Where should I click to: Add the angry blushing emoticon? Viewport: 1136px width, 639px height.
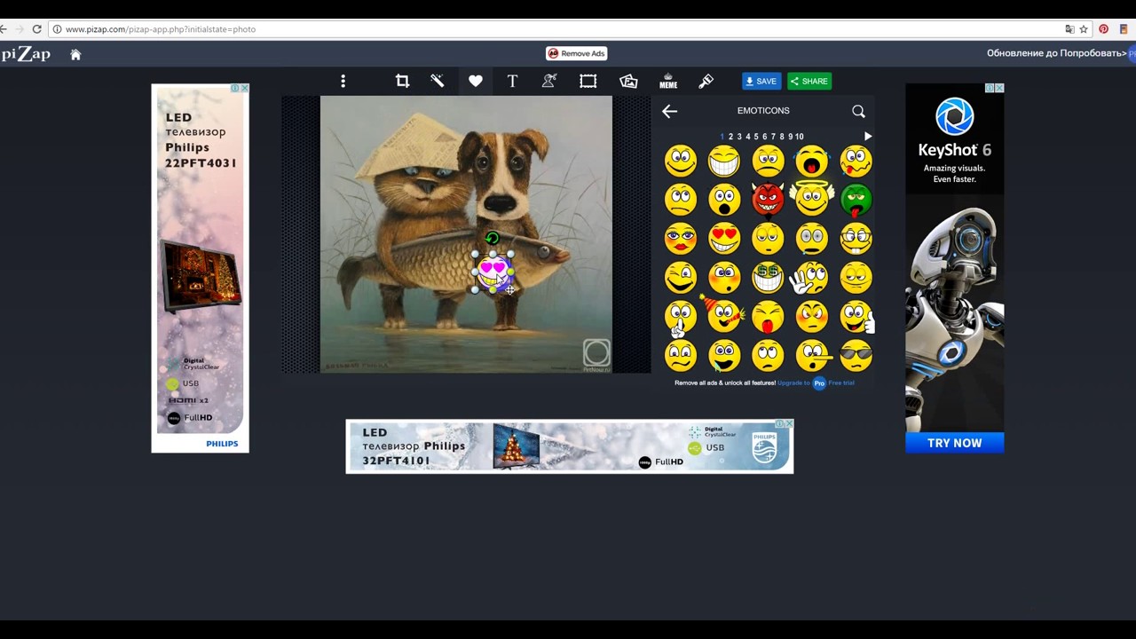pos(811,317)
